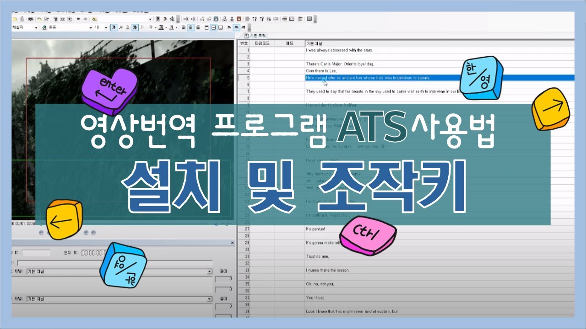Open the wide toolbar combo box dropdown

click(150, 19)
